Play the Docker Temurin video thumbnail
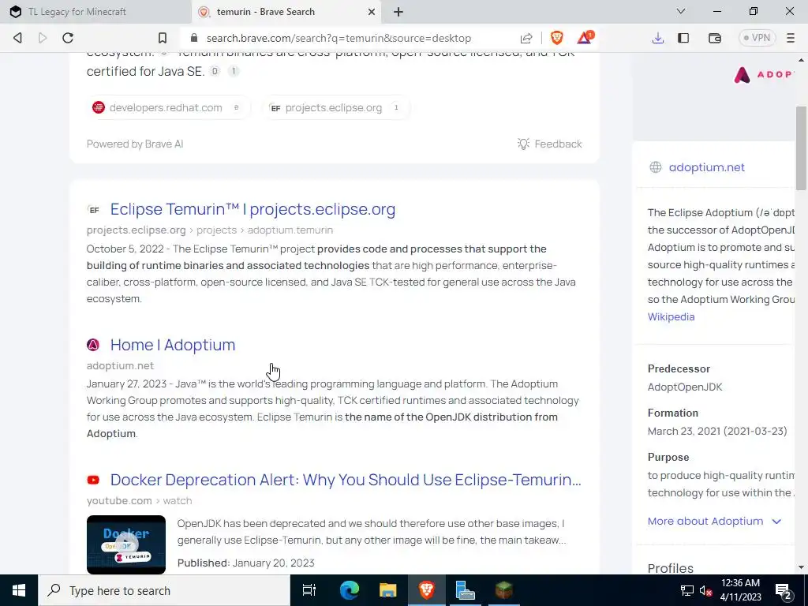Screen dimensions: 808x606 [x=126, y=544]
